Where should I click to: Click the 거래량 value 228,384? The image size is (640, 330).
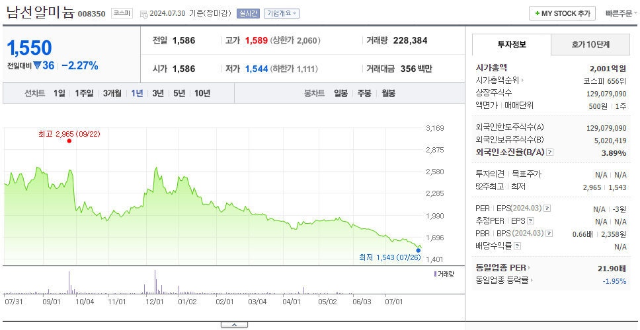click(410, 41)
